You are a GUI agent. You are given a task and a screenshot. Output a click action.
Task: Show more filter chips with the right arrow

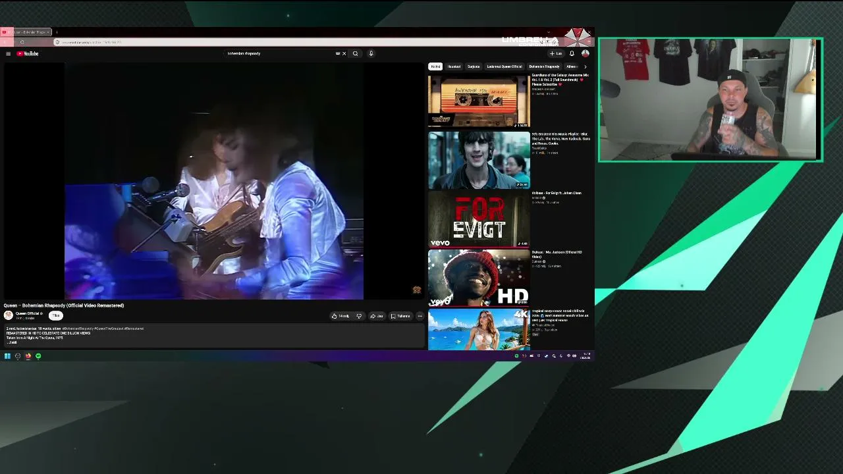(585, 66)
